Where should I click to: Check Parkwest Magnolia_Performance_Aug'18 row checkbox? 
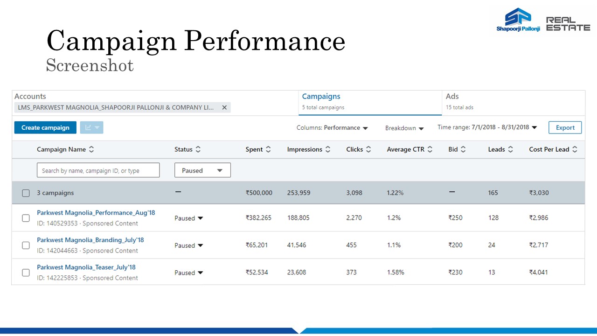pos(26,218)
